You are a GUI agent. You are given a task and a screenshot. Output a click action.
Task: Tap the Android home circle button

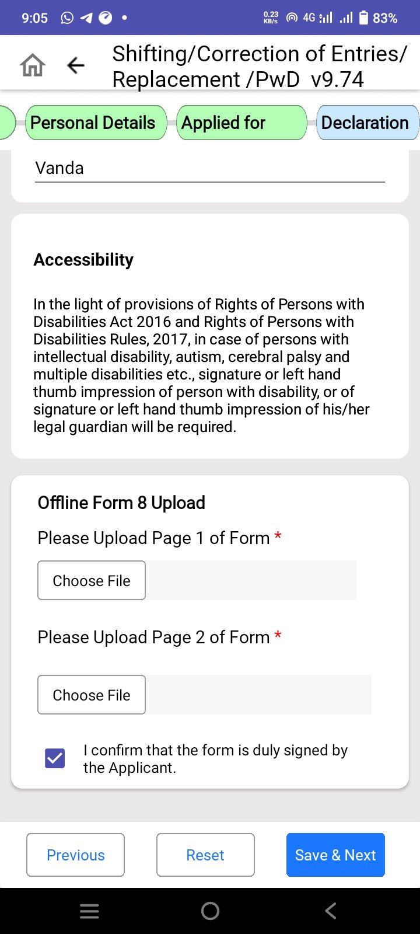(210, 911)
